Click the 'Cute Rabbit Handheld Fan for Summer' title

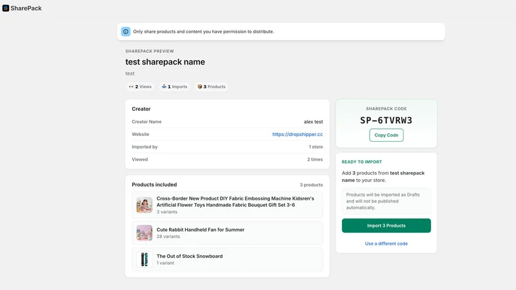(201, 229)
